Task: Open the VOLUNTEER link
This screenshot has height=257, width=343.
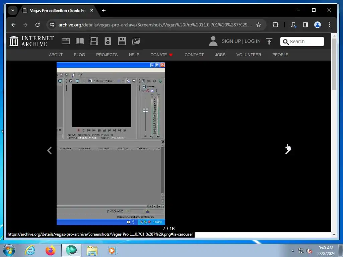Action: [x=249, y=55]
